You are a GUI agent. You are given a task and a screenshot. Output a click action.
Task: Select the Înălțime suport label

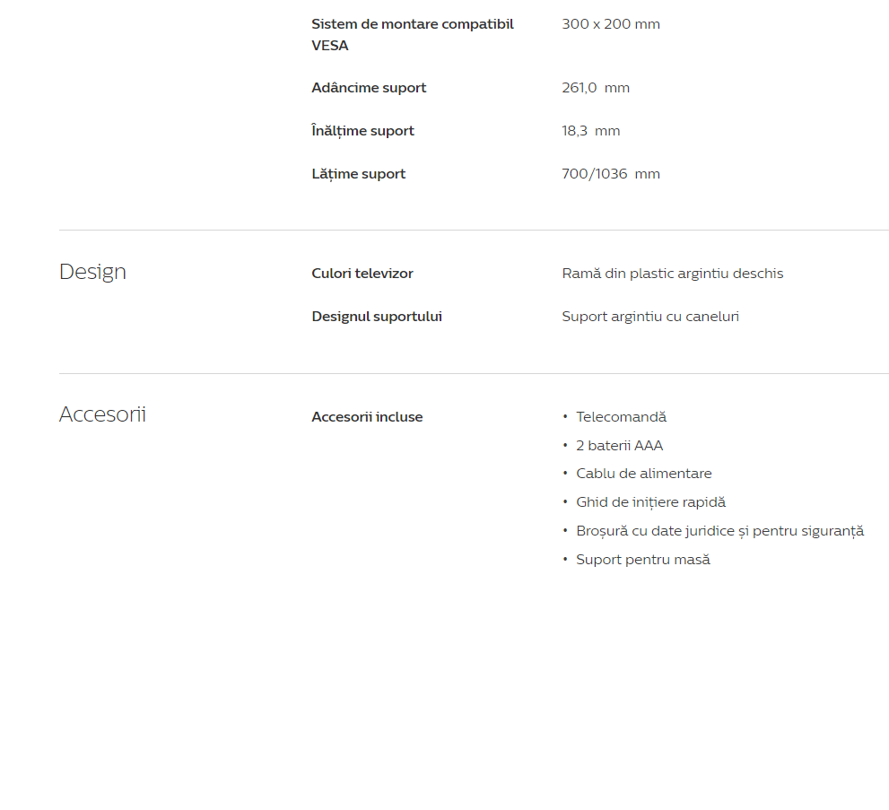point(362,131)
